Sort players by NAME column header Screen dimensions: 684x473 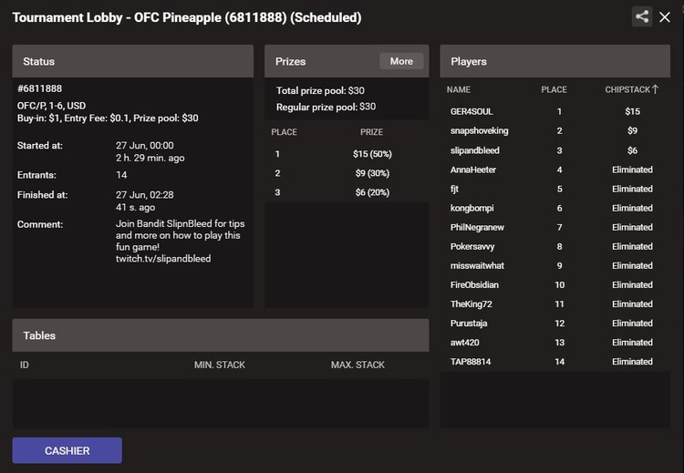coord(459,90)
